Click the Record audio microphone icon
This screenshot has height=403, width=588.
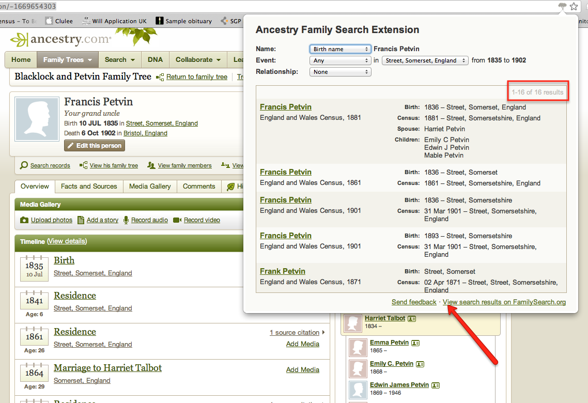126,220
